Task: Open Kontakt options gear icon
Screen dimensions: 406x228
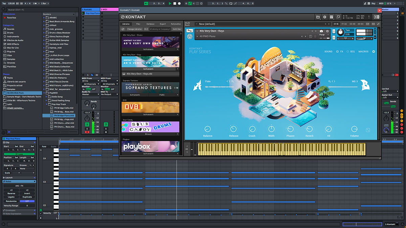Action: [x=325, y=17]
